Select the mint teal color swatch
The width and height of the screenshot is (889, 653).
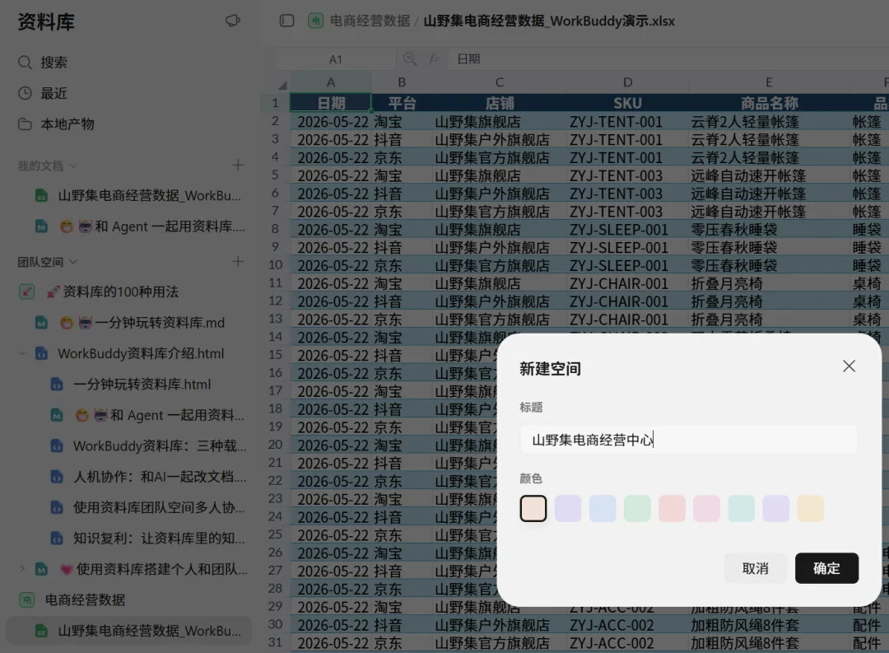point(741,508)
